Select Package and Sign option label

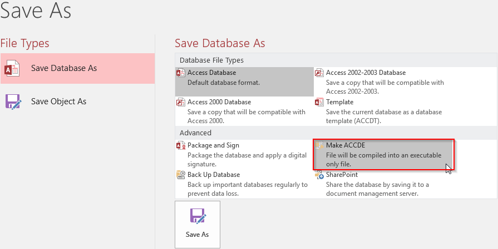tap(213, 145)
